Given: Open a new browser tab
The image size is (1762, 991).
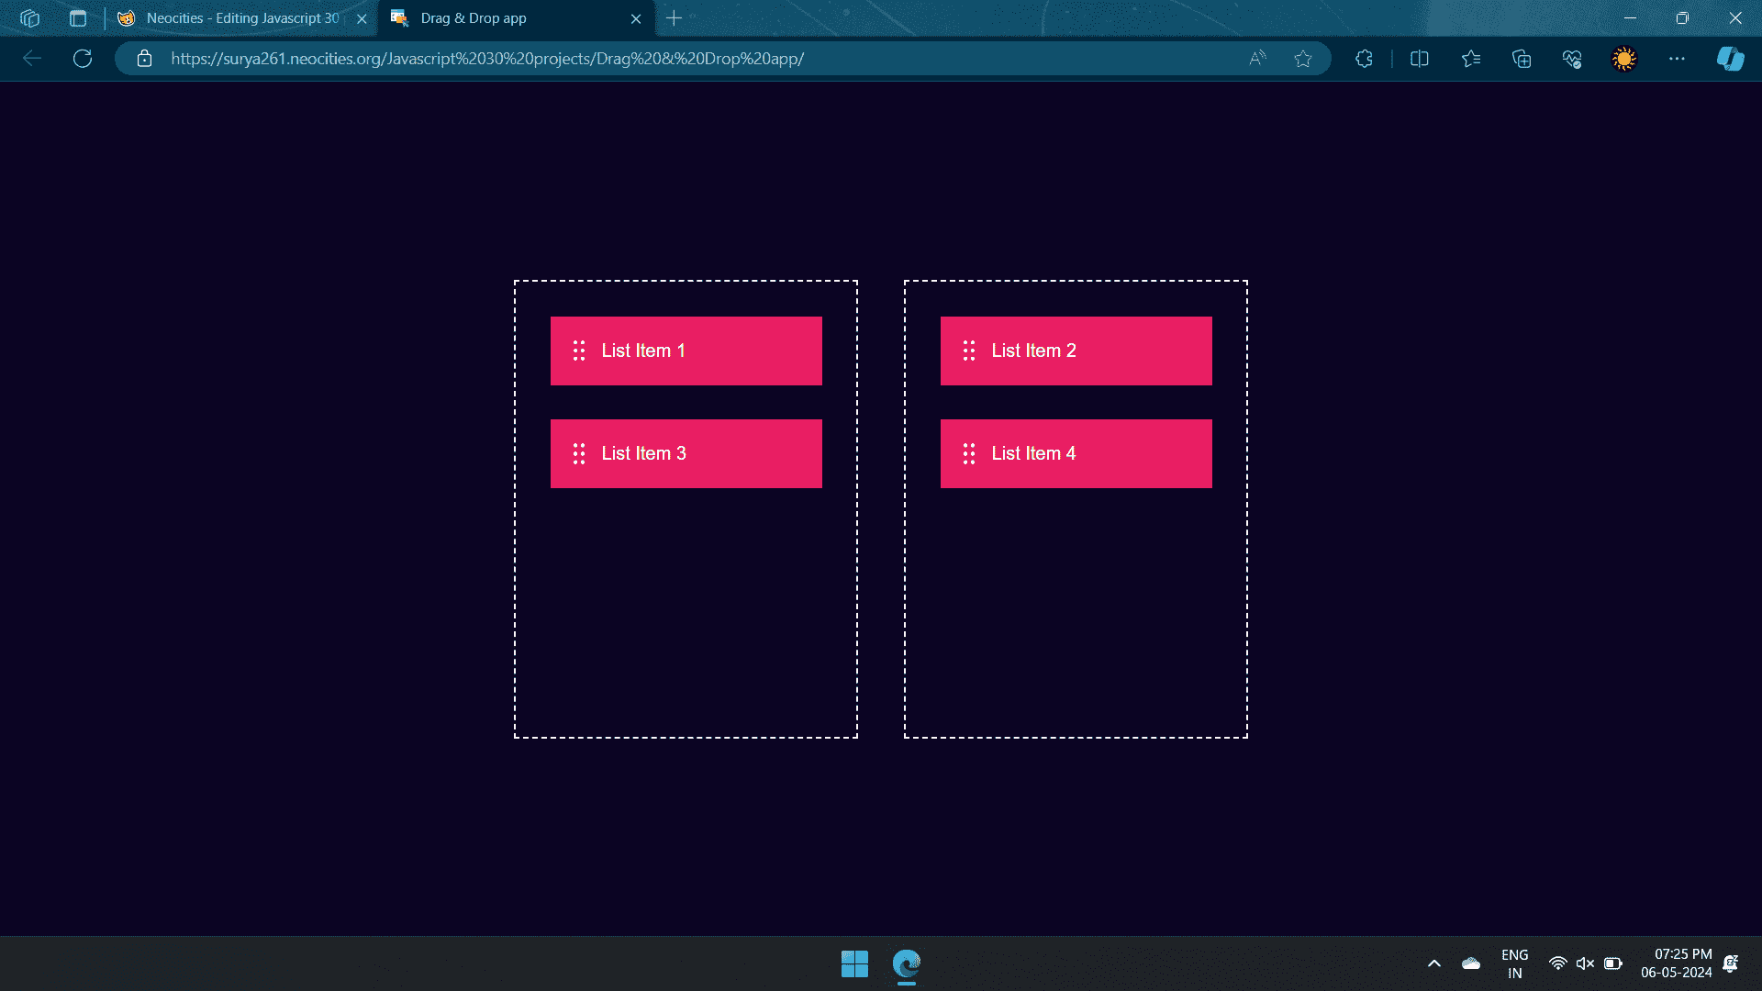Looking at the screenshot, I should pos(674,18).
